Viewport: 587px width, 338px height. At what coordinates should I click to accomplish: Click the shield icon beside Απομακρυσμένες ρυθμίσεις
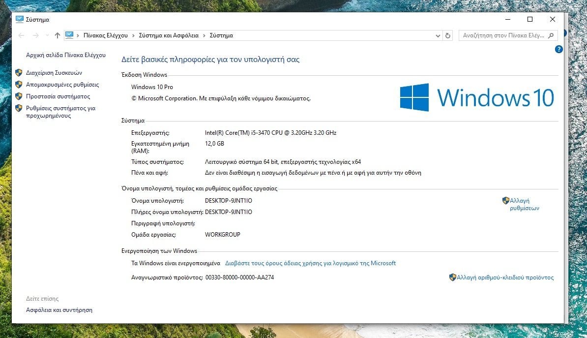pyautogui.click(x=19, y=85)
